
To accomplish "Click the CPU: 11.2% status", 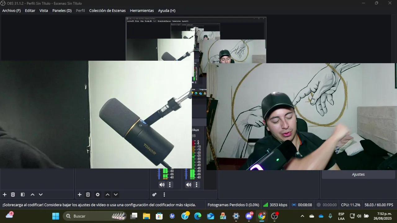I will click(350, 205).
